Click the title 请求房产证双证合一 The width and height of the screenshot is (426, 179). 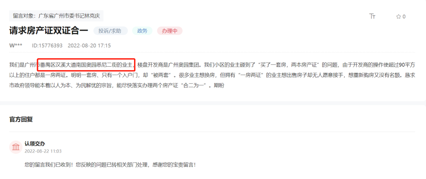pyautogui.click(x=49, y=31)
